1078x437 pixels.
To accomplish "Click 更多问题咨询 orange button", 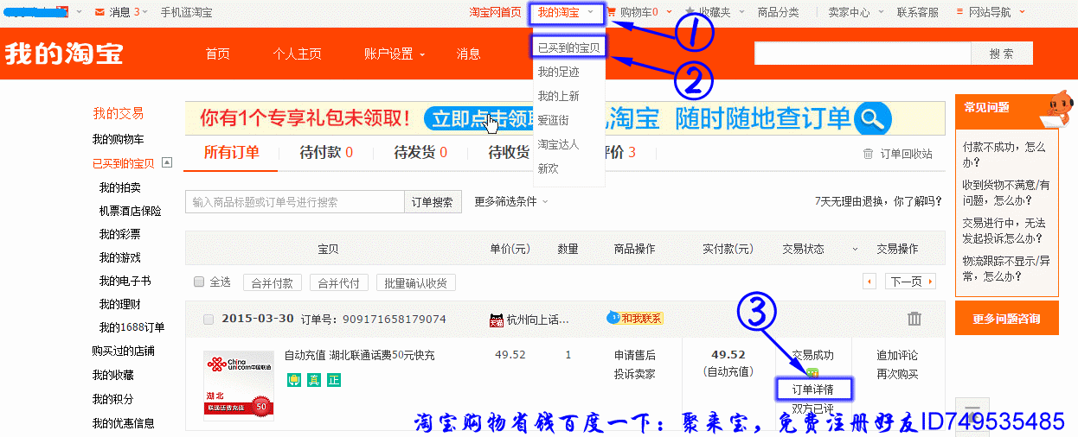I will (1007, 319).
